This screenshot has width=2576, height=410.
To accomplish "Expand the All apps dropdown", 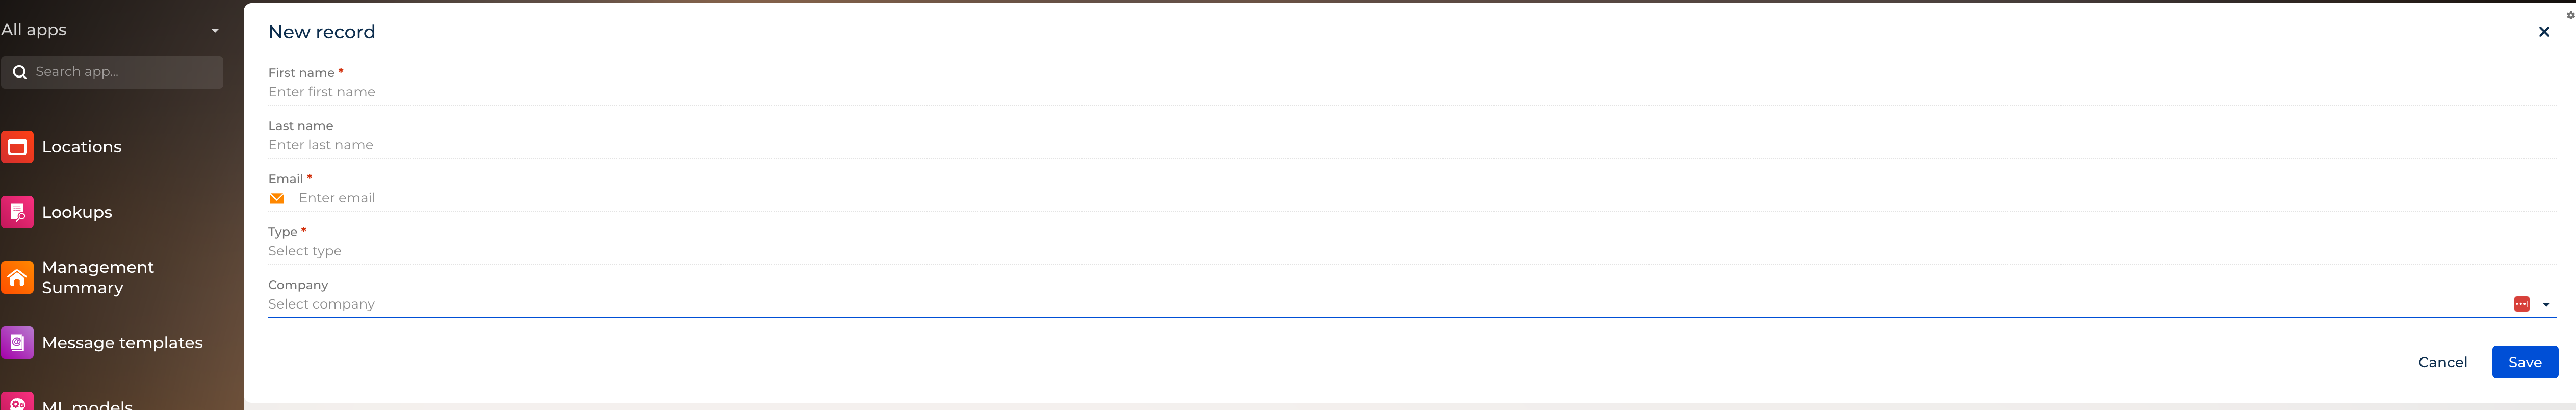I will [x=214, y=30].
